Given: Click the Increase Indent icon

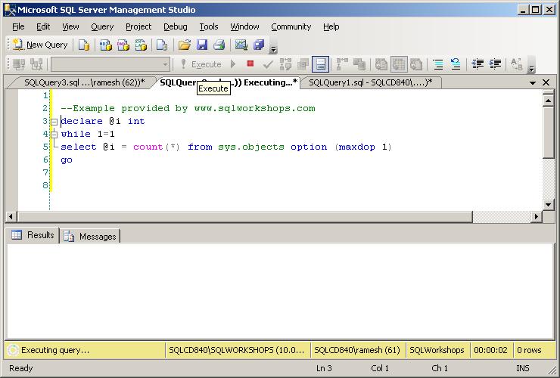Looking at the screenshot, I should pyautogui.click(x=495, y=64).
